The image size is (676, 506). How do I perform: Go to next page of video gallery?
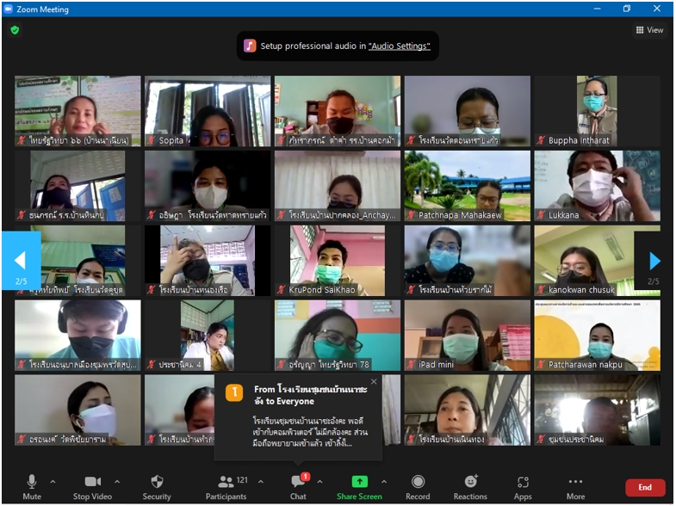[654, 261]
